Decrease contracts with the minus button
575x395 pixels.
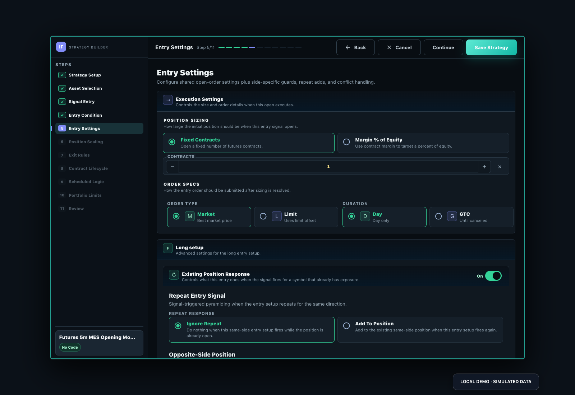click(x=172, y=167)
